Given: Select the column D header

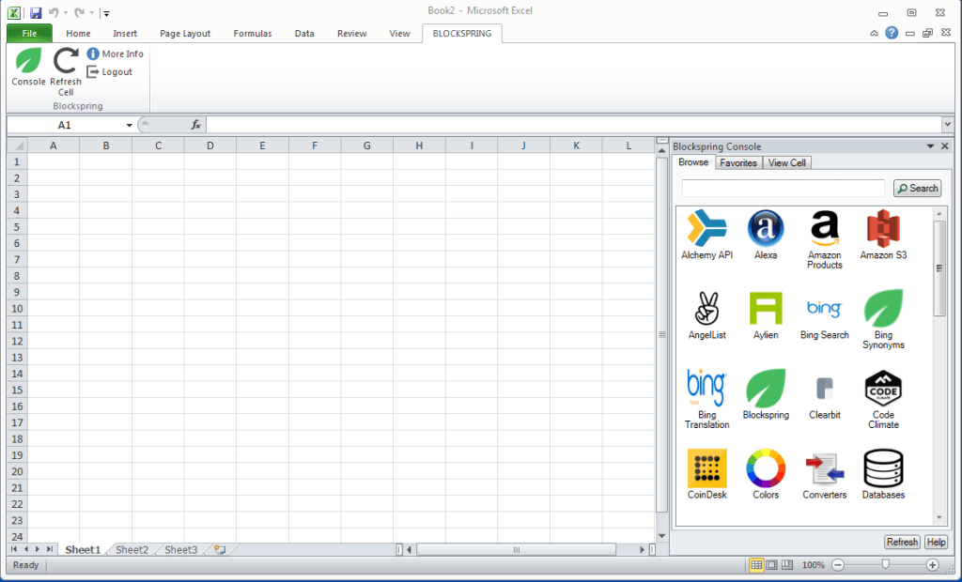Looking at the screenshot, I should [209, 145].
